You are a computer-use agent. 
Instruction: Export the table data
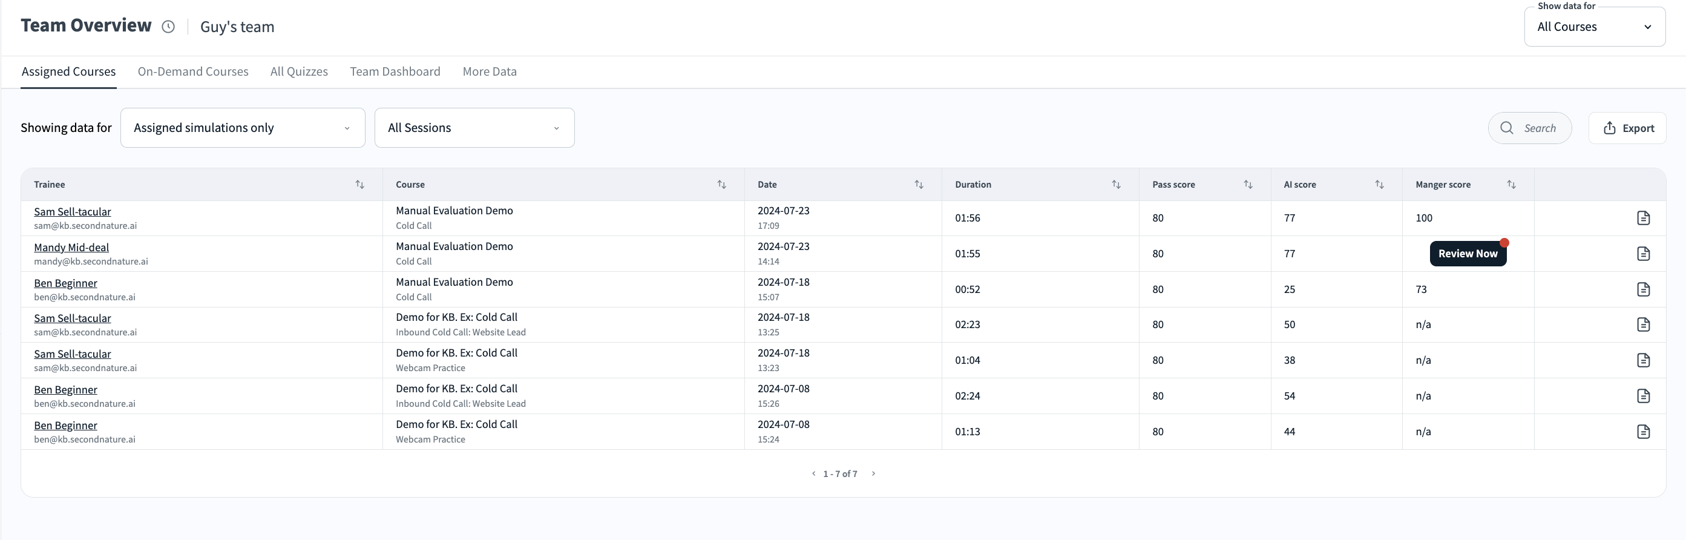click(1628, 128)
